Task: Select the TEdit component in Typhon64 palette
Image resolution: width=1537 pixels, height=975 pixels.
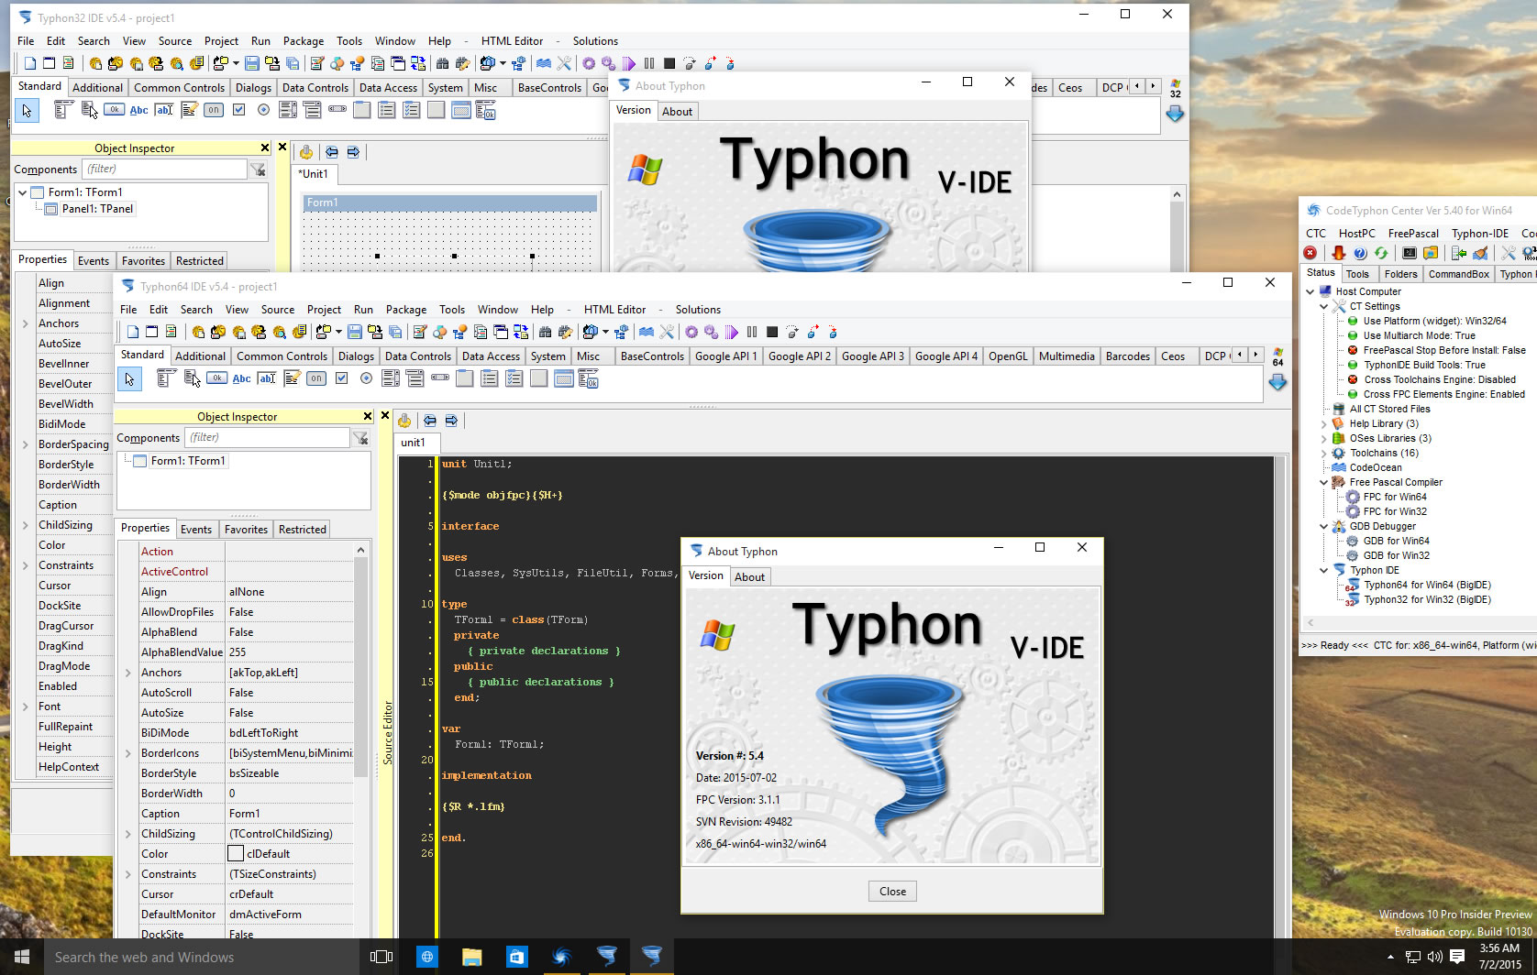Action: 267,378
